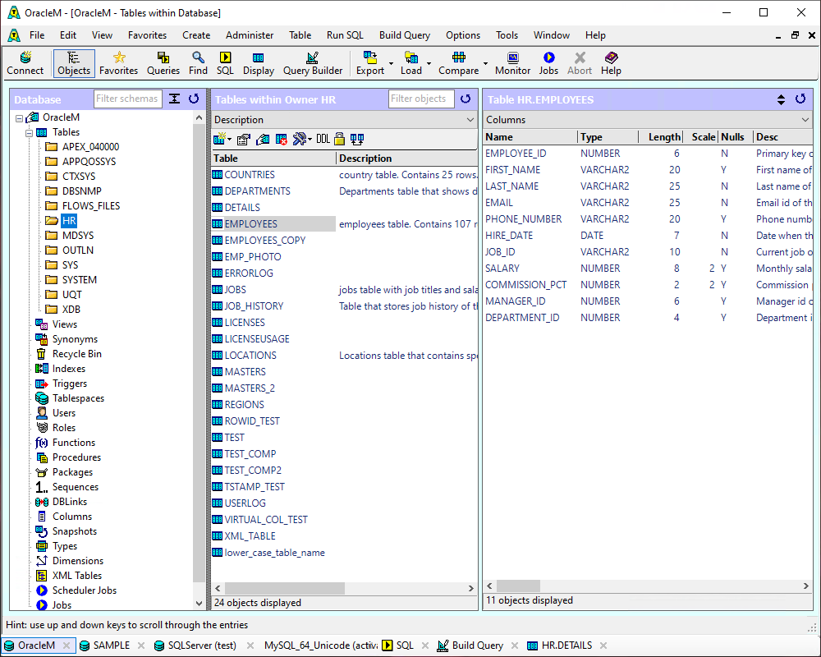Close the Build Query tab

tap(515, 646)
